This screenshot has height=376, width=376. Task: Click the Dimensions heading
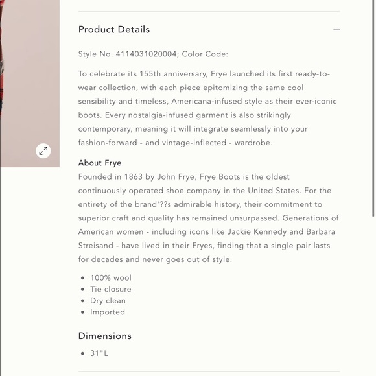[105, 336]
